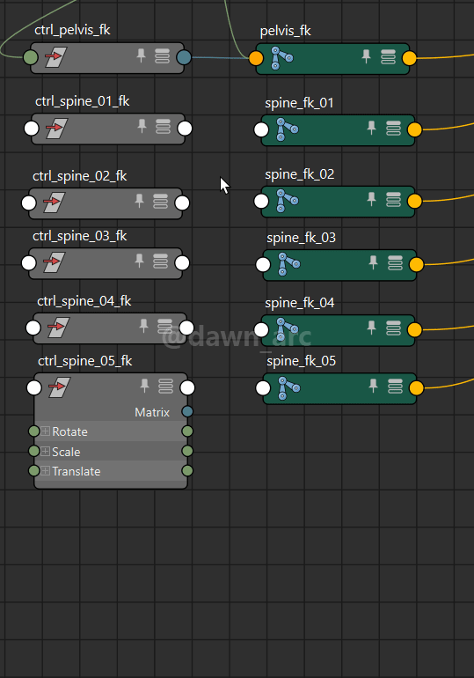The image size is (474, 678).
Task: Click the joint icon on spine_fk_05
Action: point(288,387)
